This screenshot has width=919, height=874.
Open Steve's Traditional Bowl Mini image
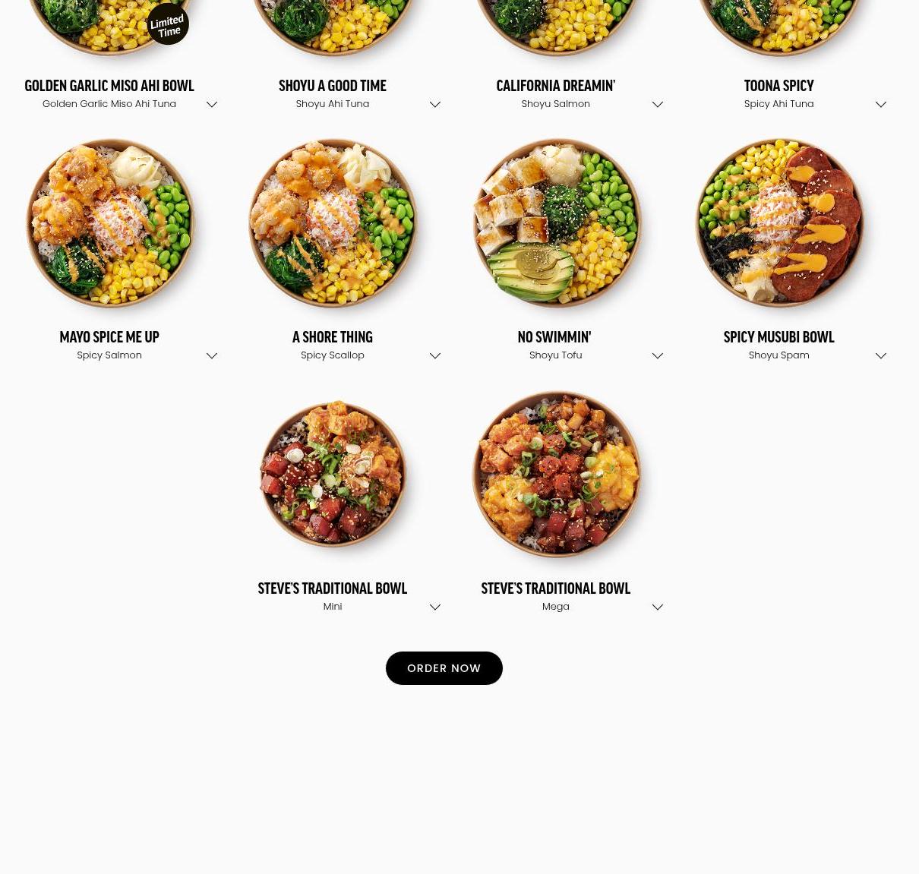click(x=333, y=474)
